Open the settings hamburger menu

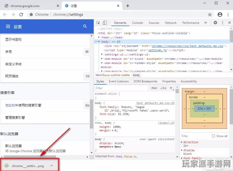coord(8,27)
